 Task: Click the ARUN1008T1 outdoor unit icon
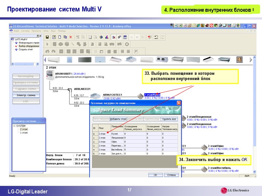click(50, 75)
